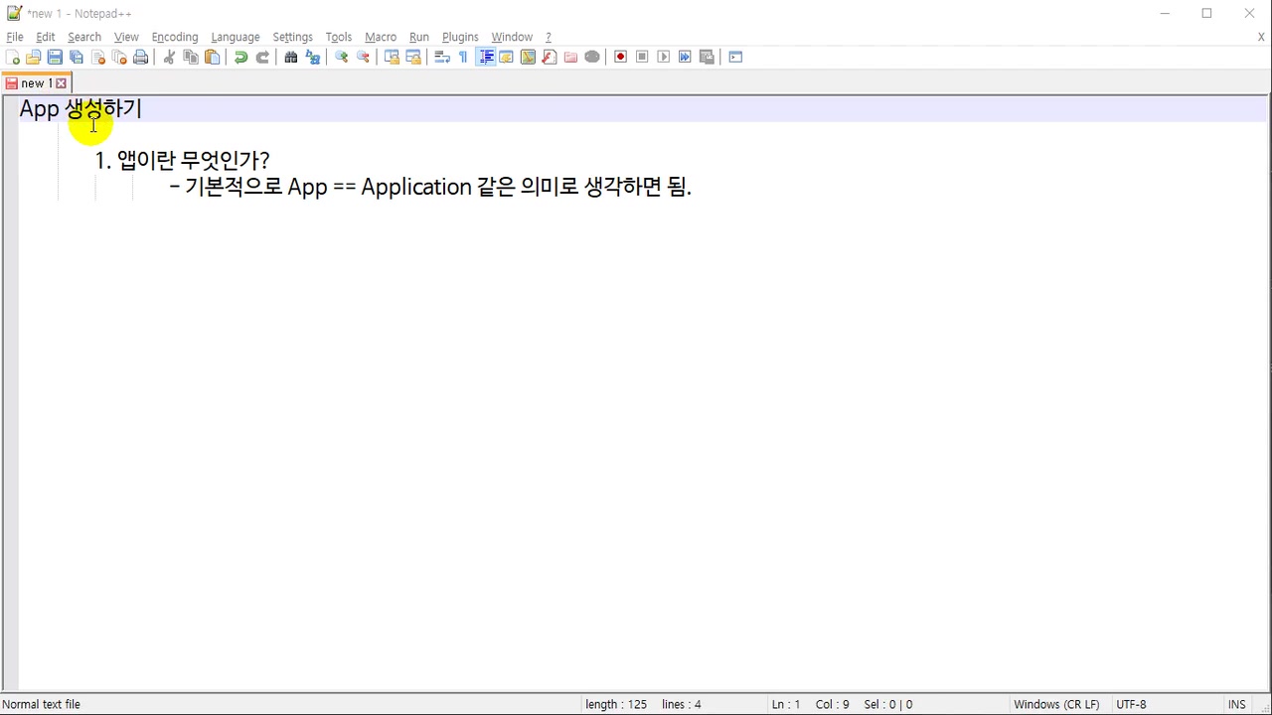Start macro recording with the red record icon
The image size is (1272, 715).
tap(620, 58)
